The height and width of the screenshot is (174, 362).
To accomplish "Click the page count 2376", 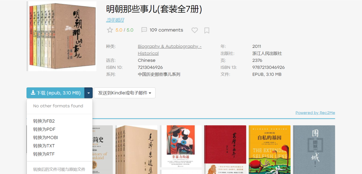I will click(x=257, y=60).
